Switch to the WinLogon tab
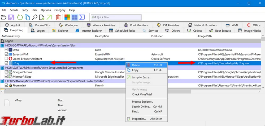 [68, 25]
